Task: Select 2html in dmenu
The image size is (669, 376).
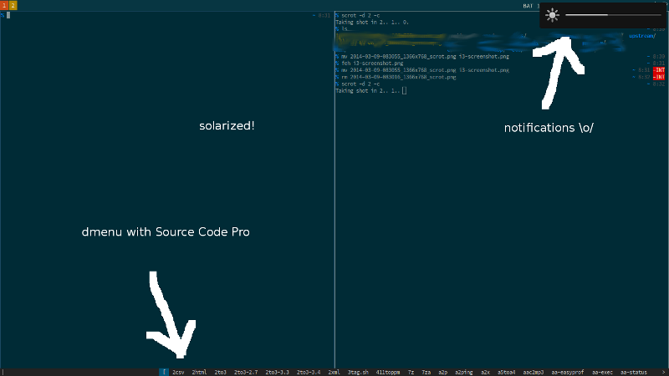Action: tap(199, 373)
